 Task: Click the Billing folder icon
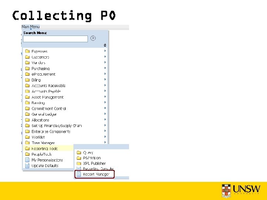(x=27, y=80)
